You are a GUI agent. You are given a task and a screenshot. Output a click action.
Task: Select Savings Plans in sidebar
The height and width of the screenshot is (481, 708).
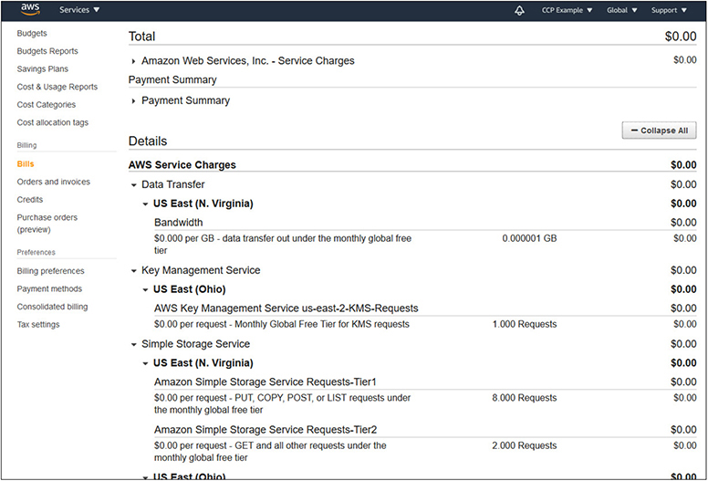[x=42, y=69]
